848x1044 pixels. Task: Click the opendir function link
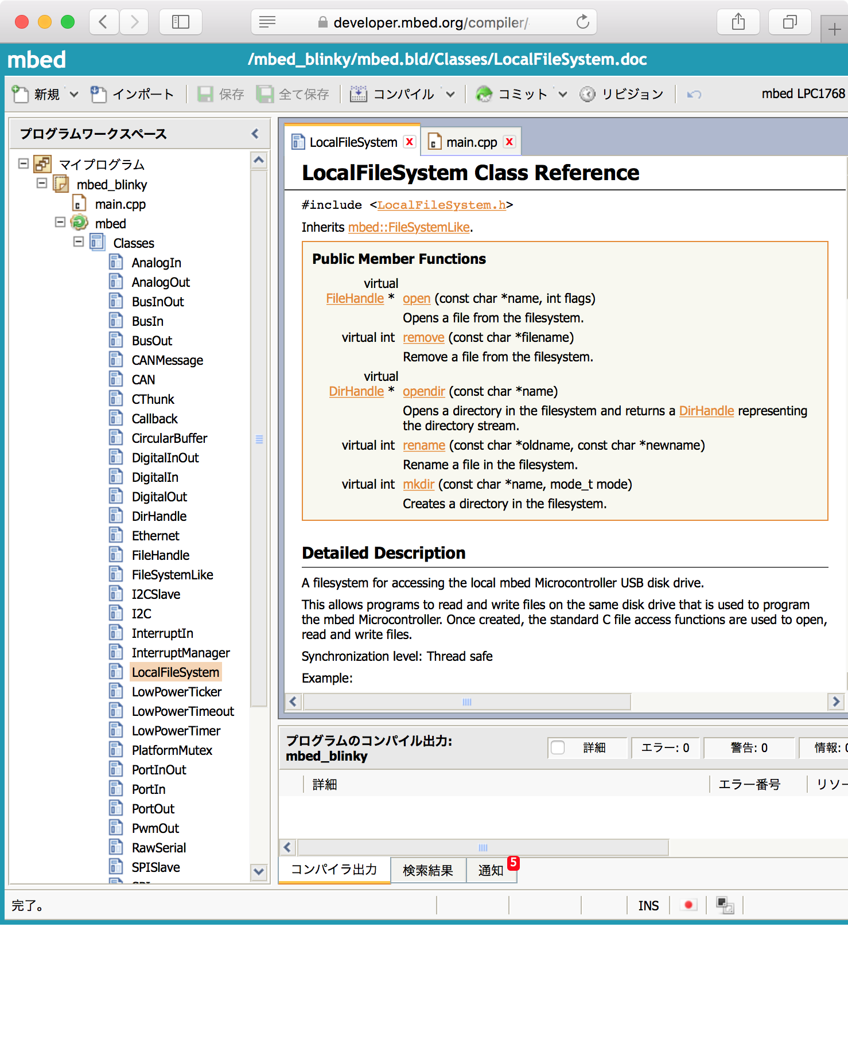tap(423, 391)
